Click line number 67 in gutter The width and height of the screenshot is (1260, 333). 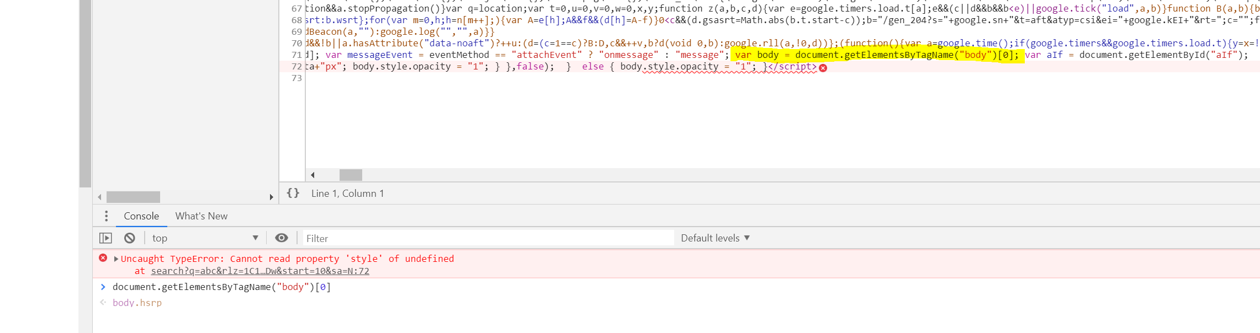point(297,9)
